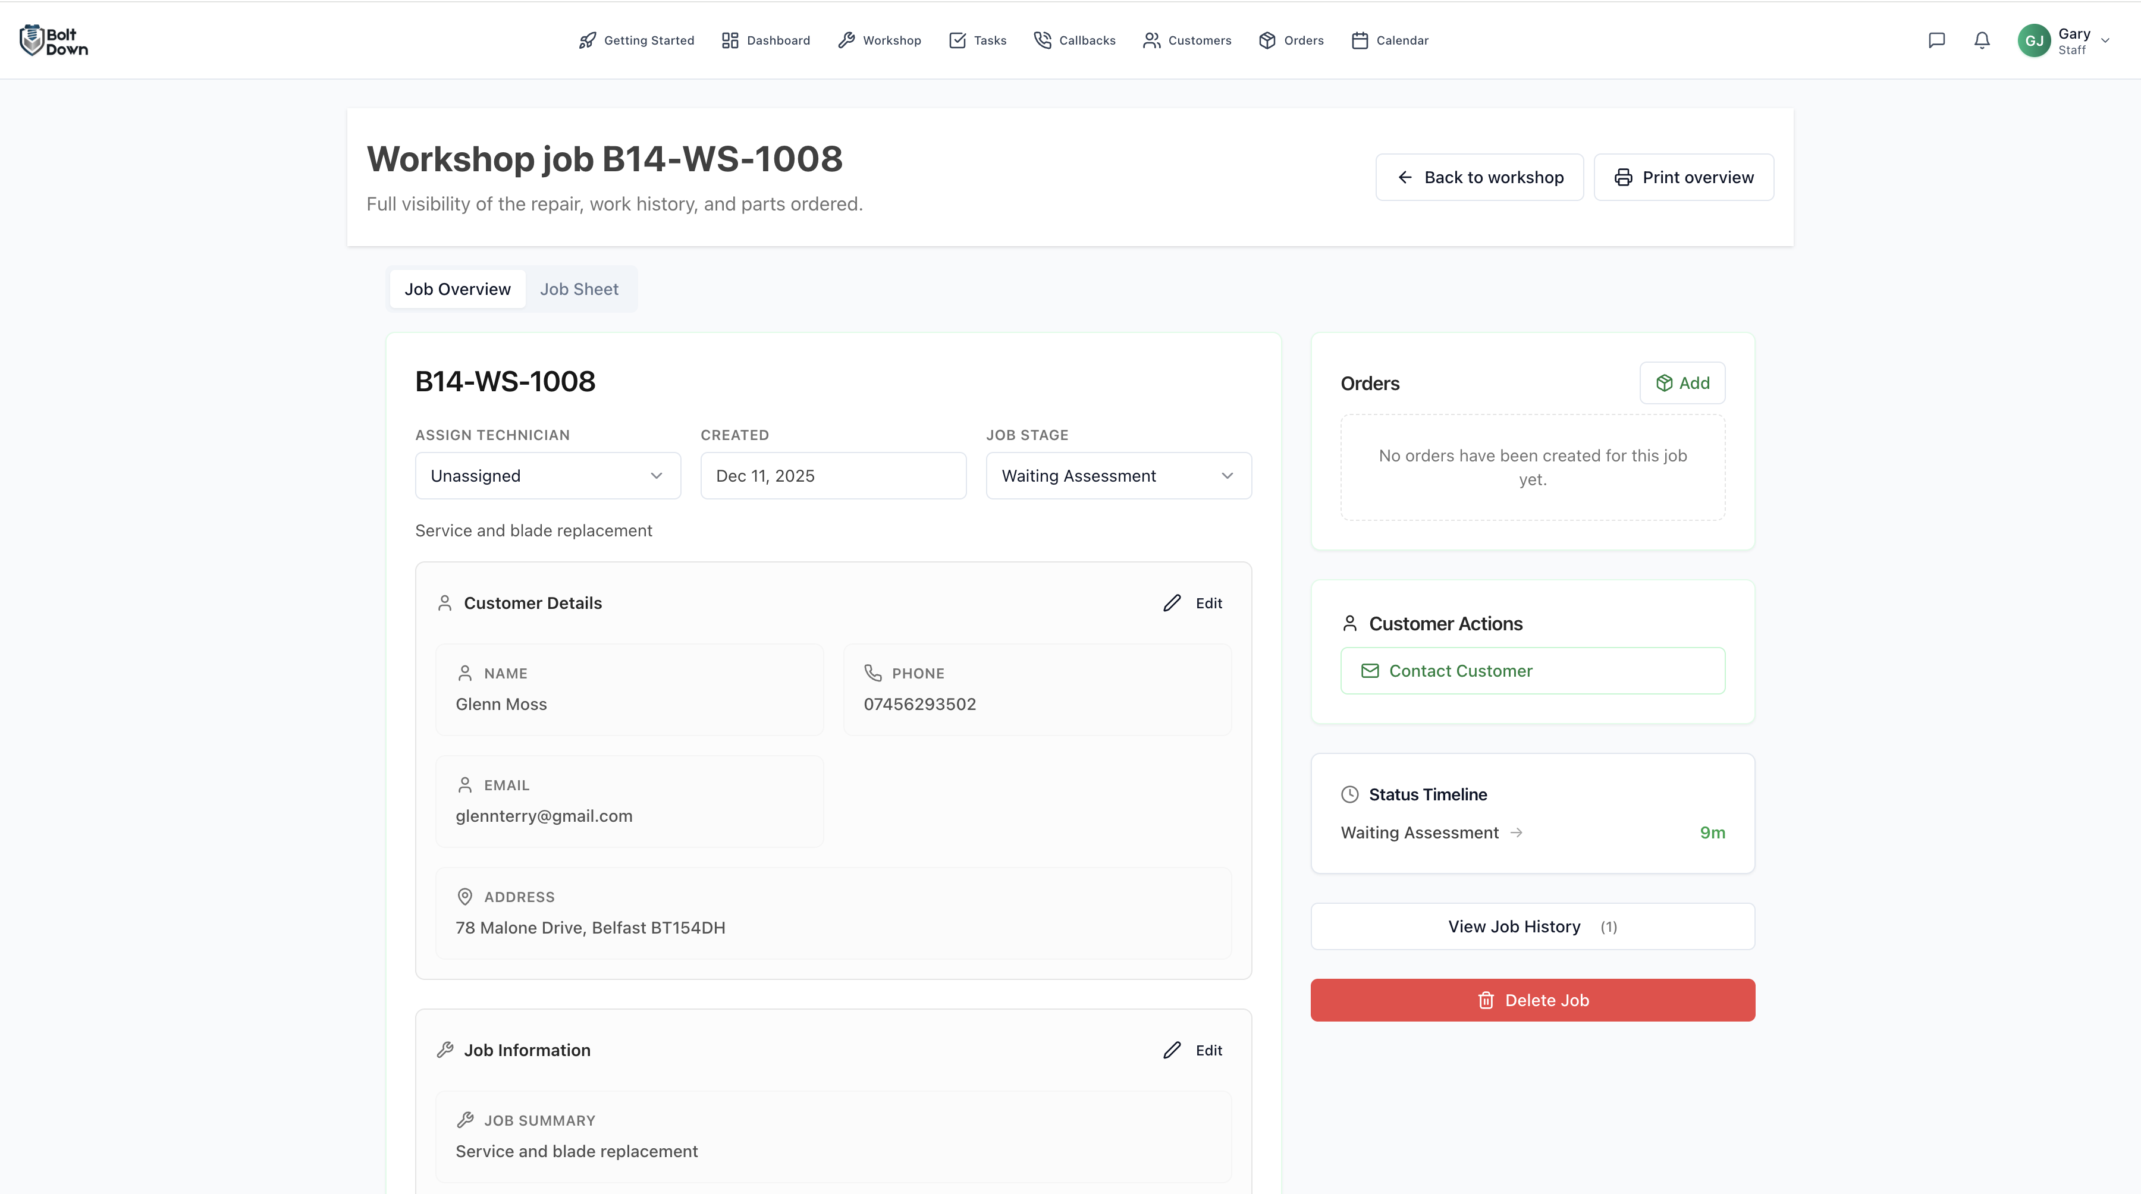The image size is (2141, 1194).
Task: Open the Dashboard menu item
Action: tap(765, 40)
